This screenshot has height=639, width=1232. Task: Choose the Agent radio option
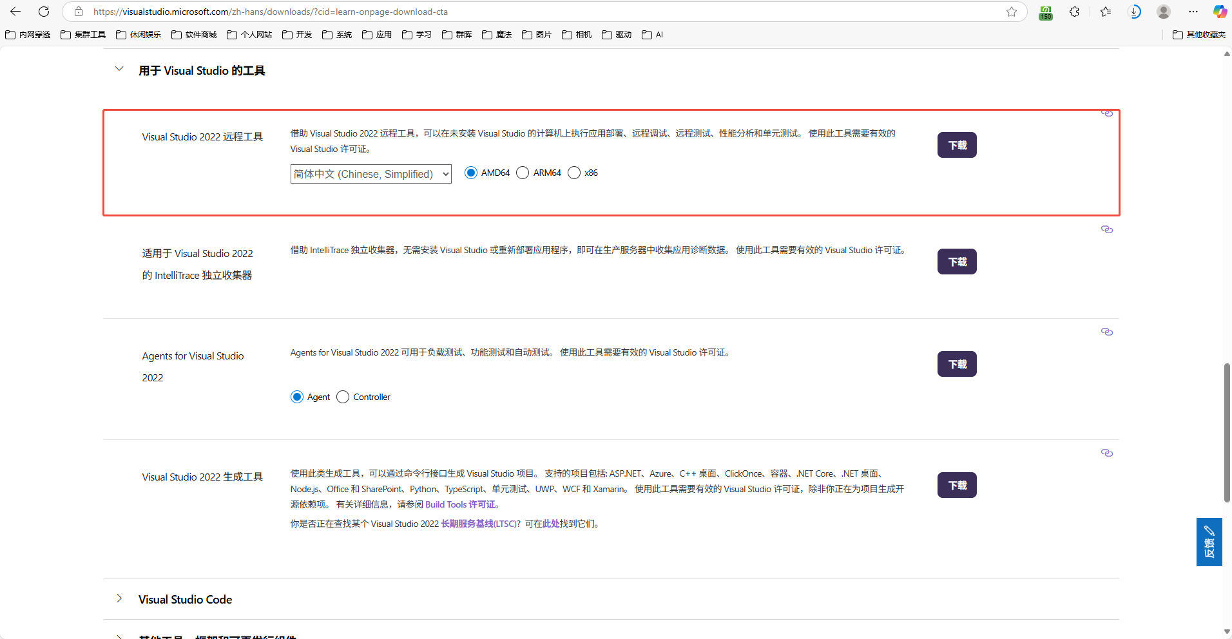click(297, 397)
